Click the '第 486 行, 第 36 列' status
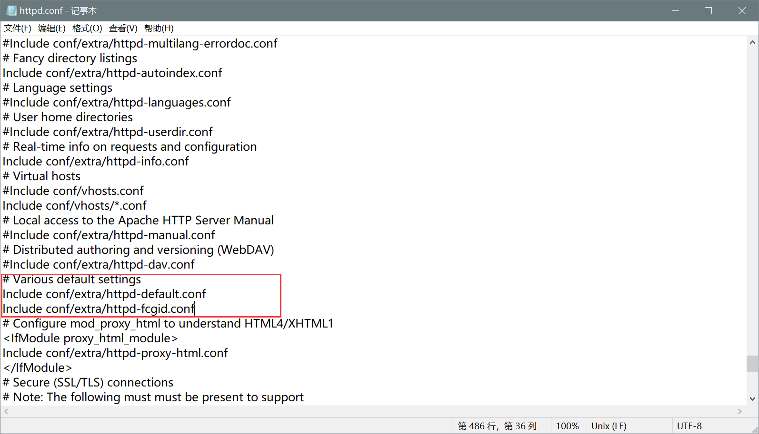Screen dimensions: 759x434 pos(497,426)
